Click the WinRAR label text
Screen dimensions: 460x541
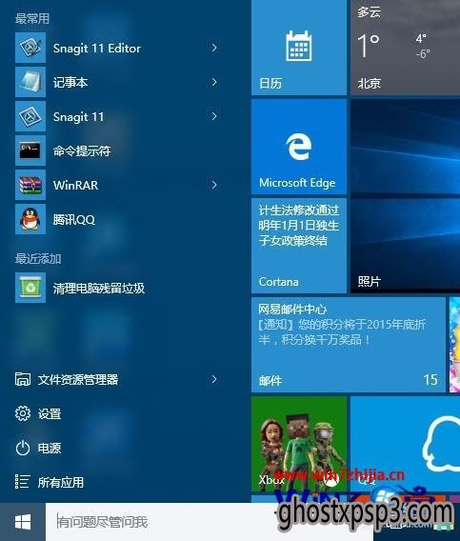pyautogui.click(x=75, y=185)
